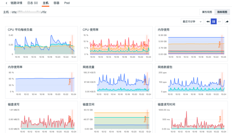Click the back arrow beside 链路详情
This screenshot has width=232, height=133.
6,3
